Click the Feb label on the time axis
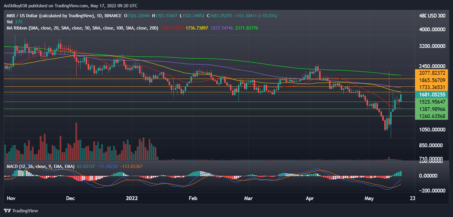Image resolution: width=453 pixels, height=217 pixels. tap(193, 198)
